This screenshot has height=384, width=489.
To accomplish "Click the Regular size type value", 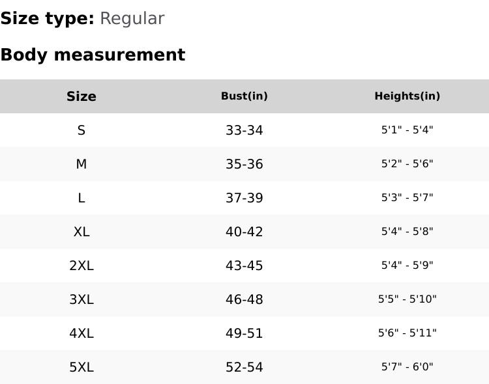I will click(x=132, y=19).
